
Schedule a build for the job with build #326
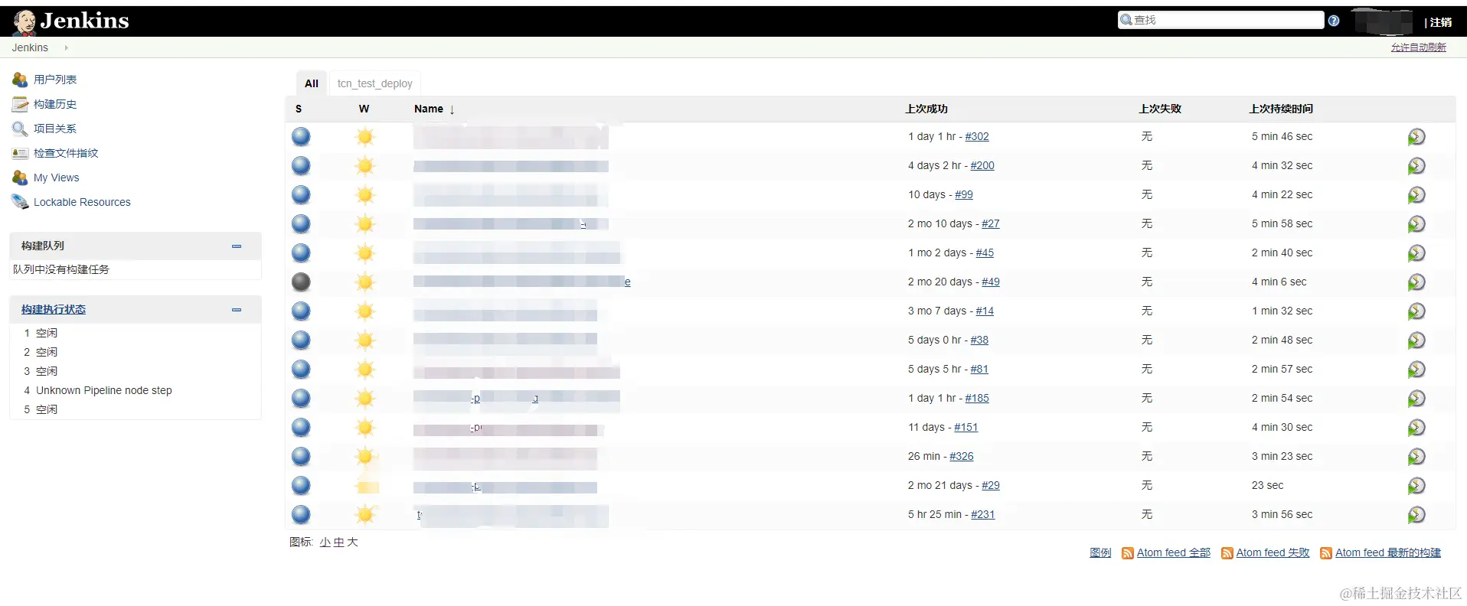[1416, 457]
